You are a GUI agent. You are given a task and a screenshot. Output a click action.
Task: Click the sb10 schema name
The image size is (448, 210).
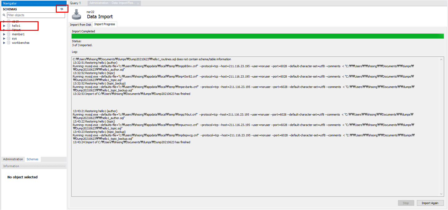tap(15, 21)
